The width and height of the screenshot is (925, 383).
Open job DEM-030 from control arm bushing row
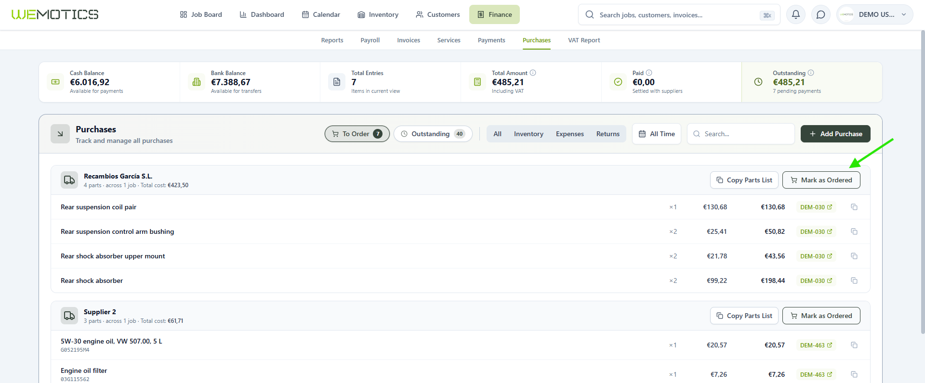(x=816, y=231)
